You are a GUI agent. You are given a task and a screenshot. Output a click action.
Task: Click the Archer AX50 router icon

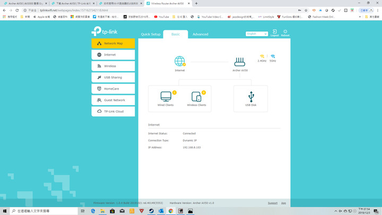(240, 62)
